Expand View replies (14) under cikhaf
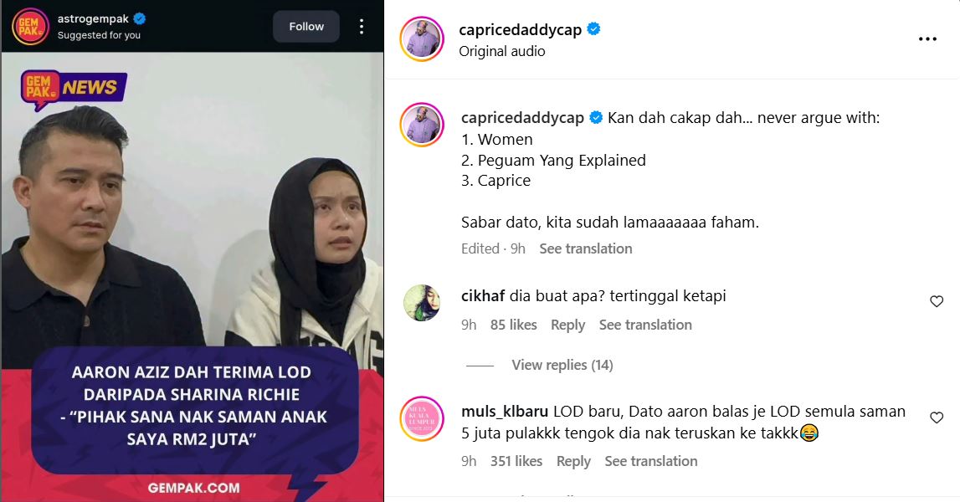 point(562,365)
